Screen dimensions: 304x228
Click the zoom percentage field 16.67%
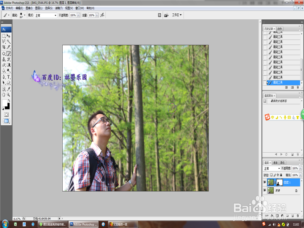(17, 219)
